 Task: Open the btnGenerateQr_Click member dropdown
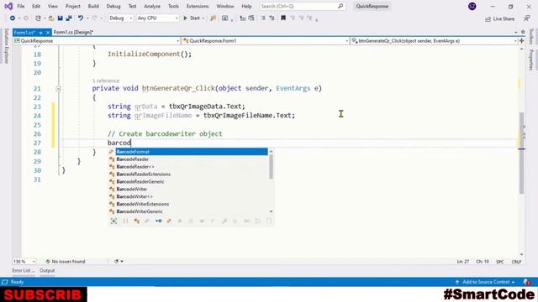coord(434,41)
